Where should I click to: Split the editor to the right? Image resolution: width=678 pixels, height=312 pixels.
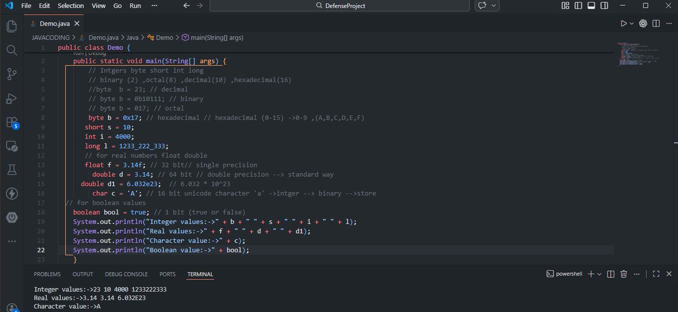(657, 24)
